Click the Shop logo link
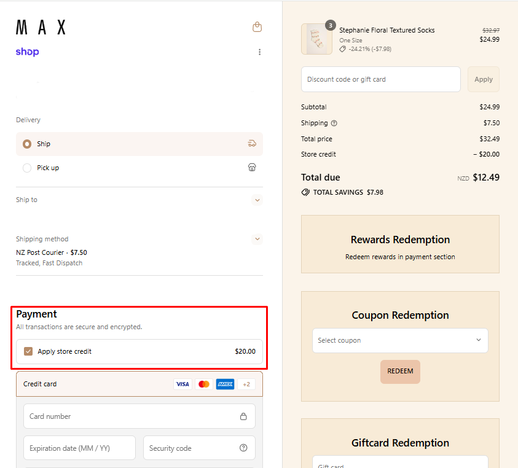This screenshot has width=518, height=468. point(28,52)
